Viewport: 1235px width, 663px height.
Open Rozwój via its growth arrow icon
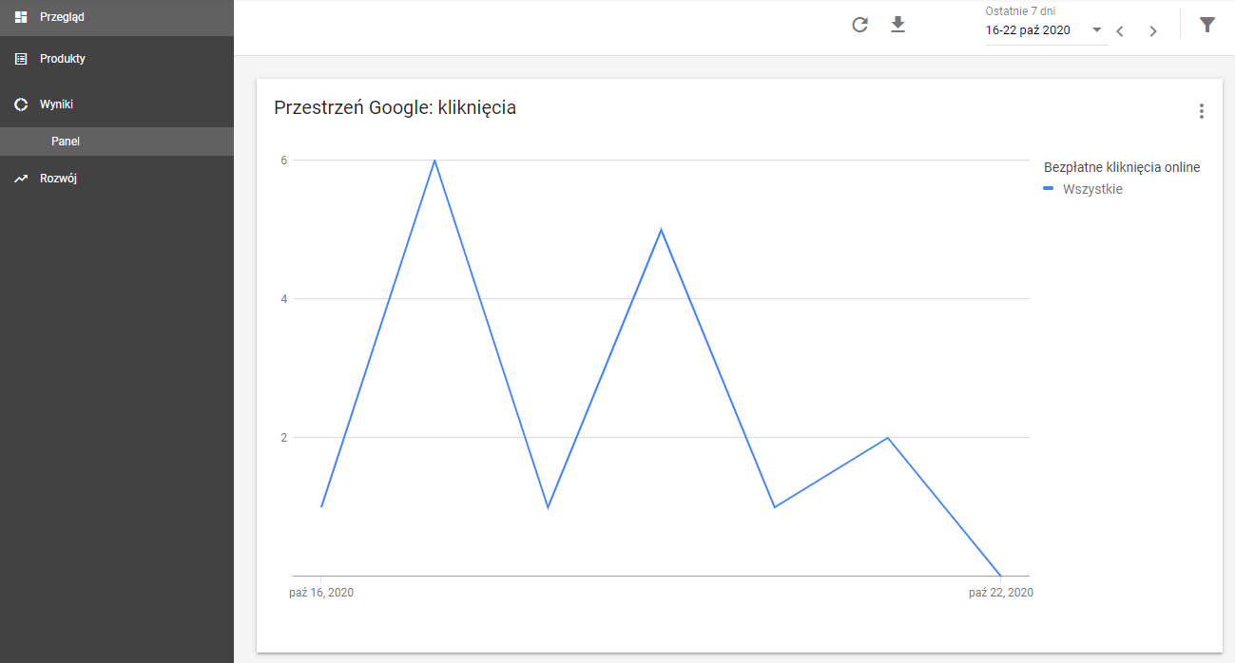pyautogui.click(x=21, y=178)
